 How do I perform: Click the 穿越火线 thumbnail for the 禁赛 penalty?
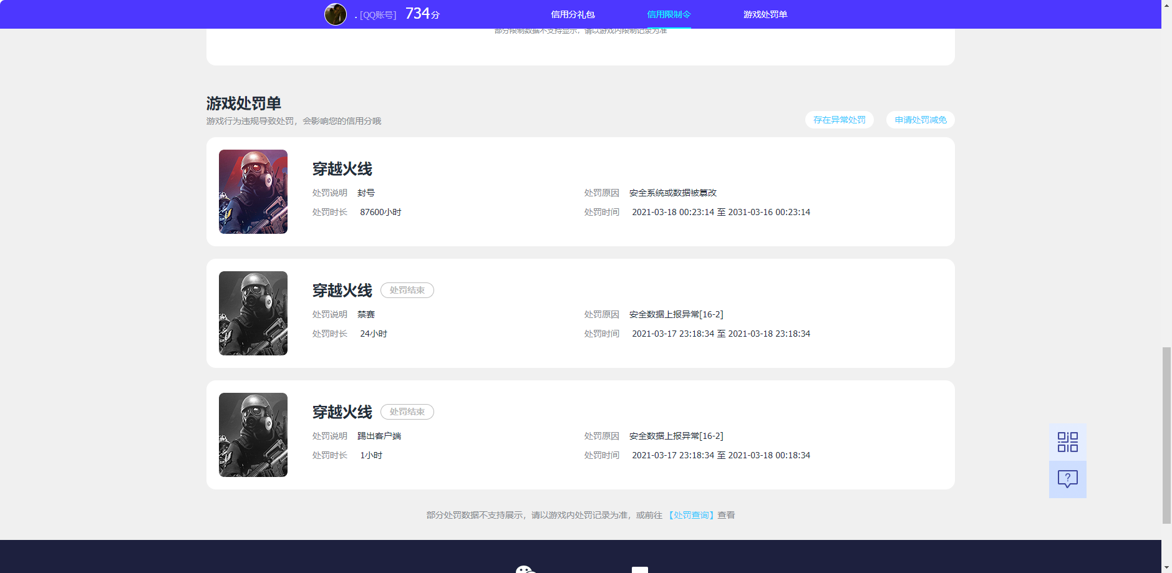point(253,313)
